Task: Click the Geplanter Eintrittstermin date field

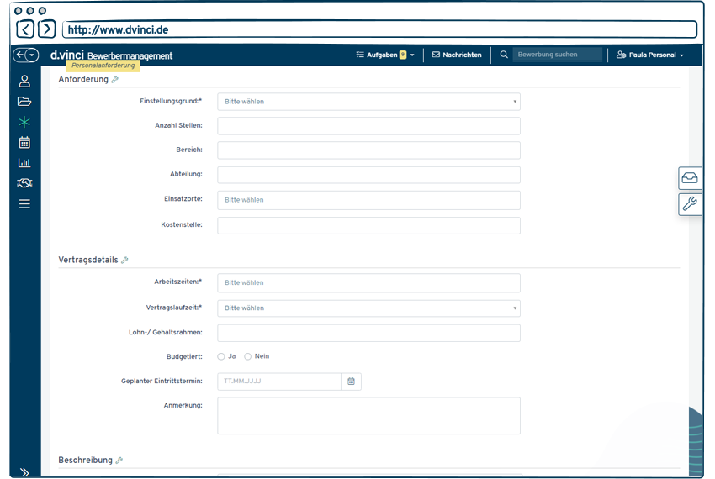Action: [x=279, y=382]
